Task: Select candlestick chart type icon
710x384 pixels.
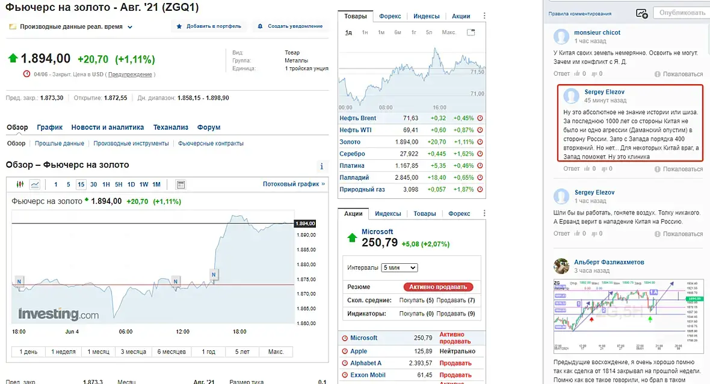Action: pos(20,184)
